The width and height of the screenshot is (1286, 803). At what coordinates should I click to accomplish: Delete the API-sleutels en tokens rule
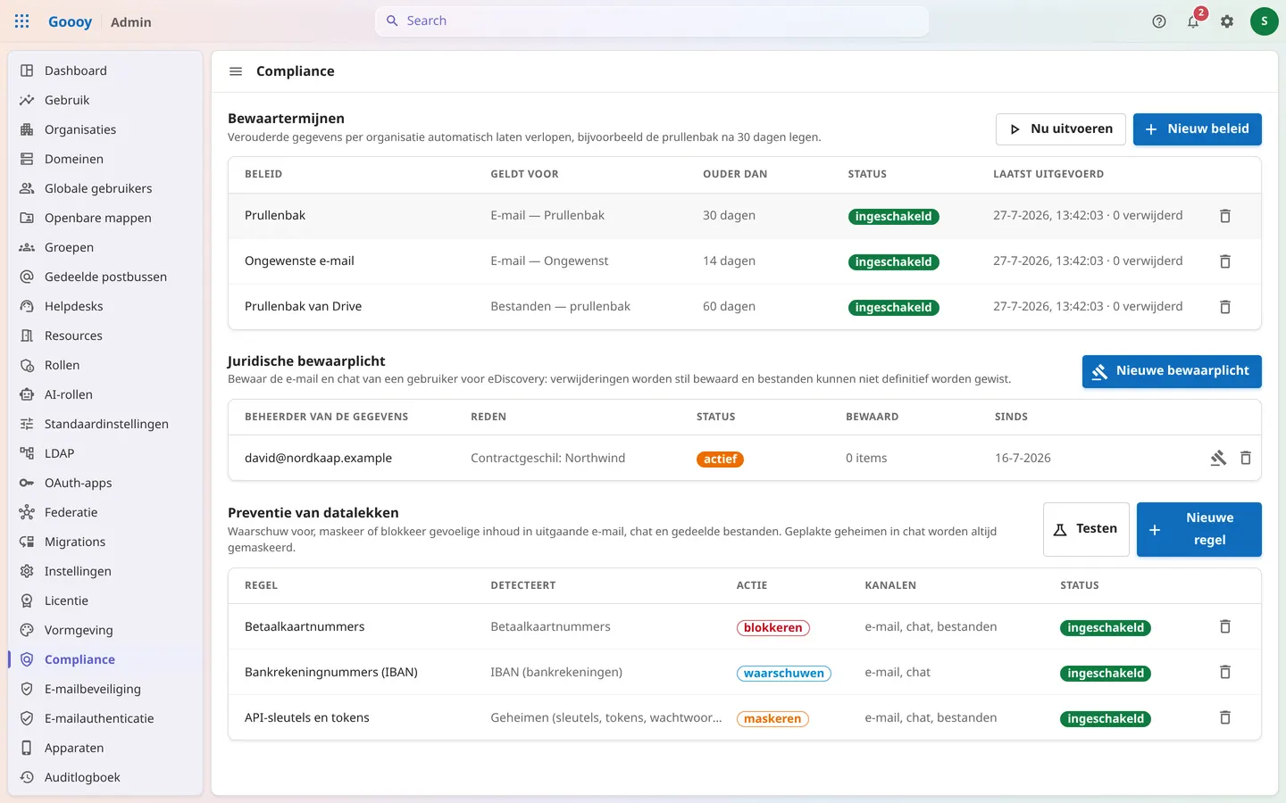(x=1225, y=718)
